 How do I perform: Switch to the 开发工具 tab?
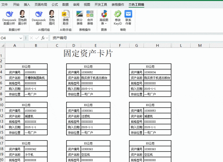pos(101,5)
